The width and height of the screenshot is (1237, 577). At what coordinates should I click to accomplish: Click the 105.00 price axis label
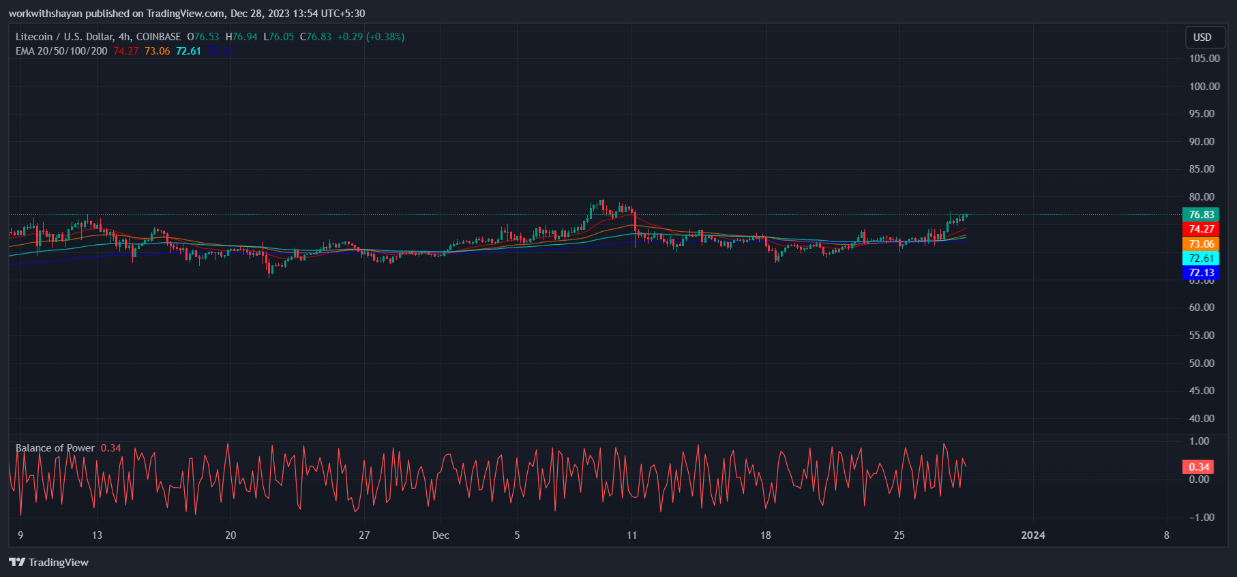click(x=1204, y=59)
